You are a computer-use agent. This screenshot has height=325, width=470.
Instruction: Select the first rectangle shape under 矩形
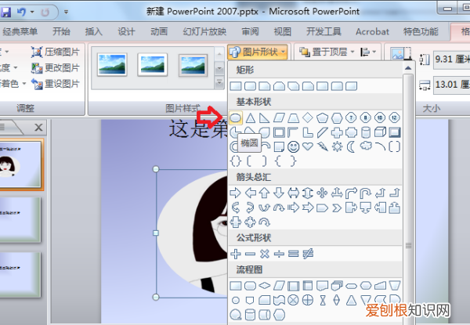coord(237,85)
